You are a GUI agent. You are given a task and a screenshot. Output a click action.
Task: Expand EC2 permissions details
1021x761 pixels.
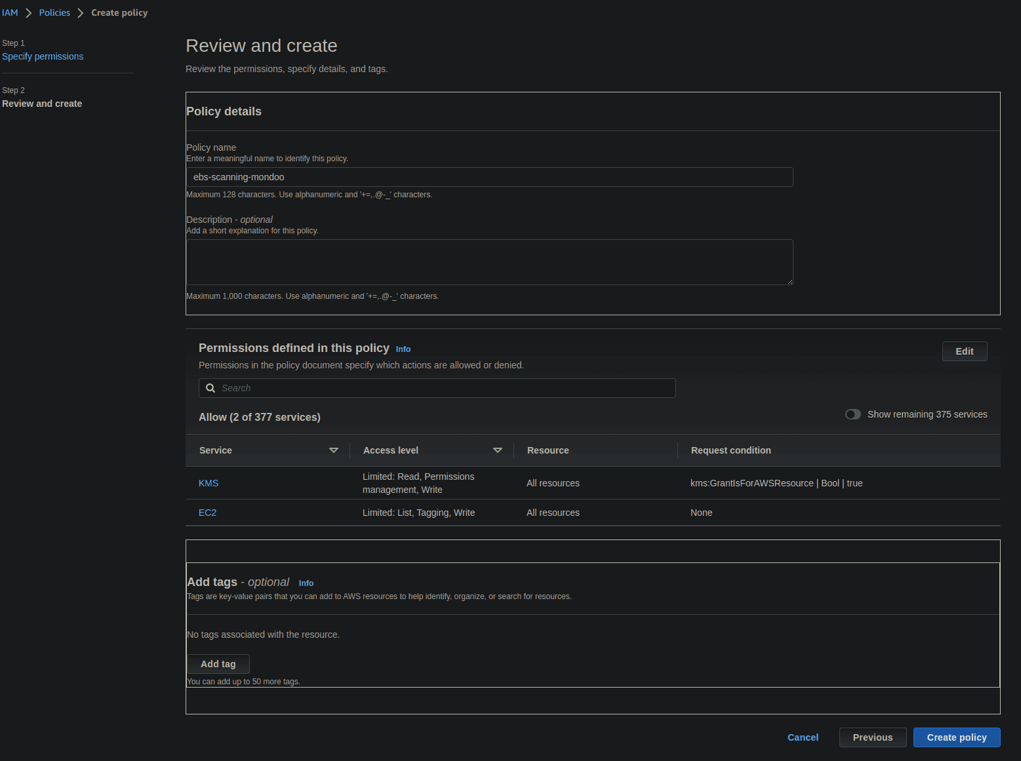pyautogui.click(x=207, y=513)
